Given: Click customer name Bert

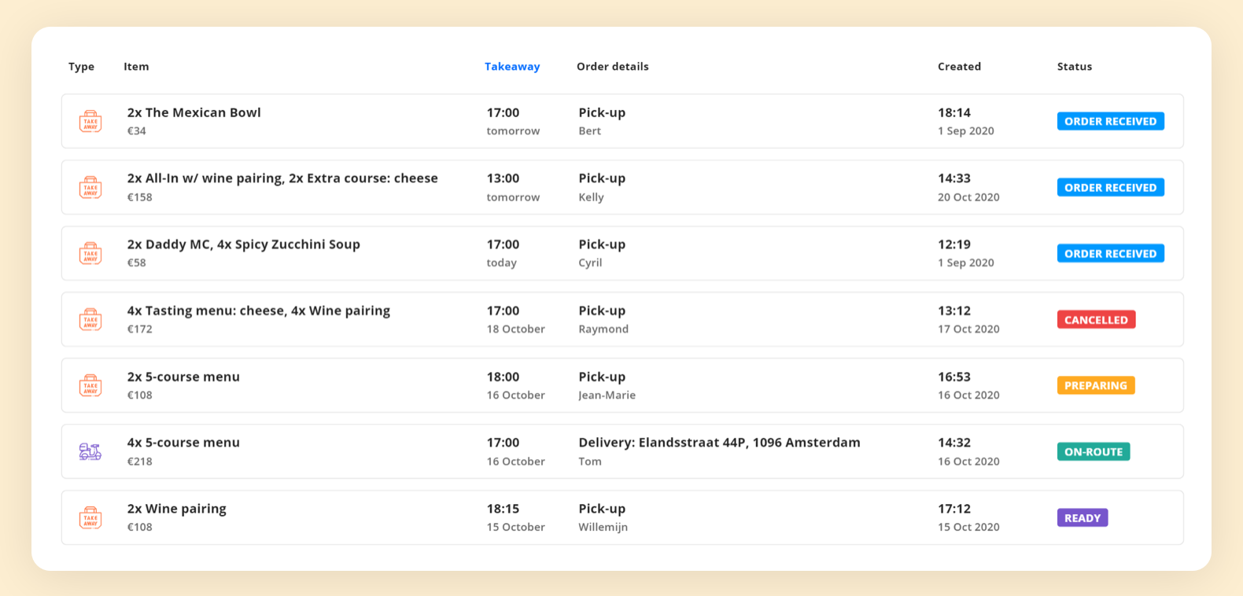Looking at the screenshot, I should 589,131.
